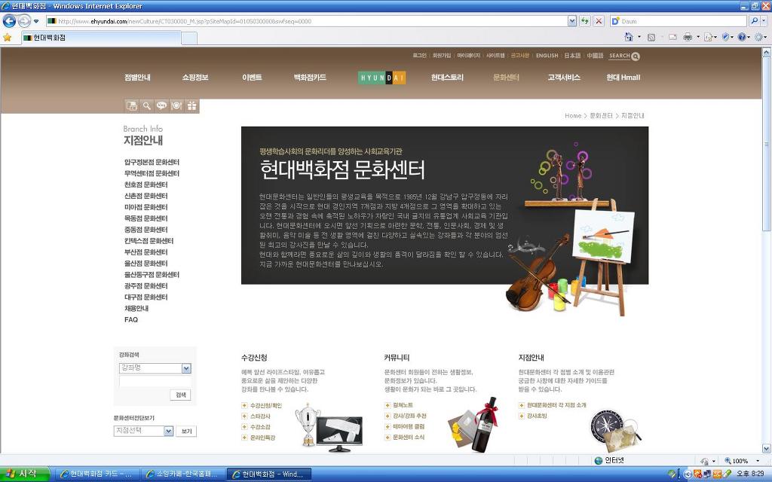This screenshot has width=772, height=482.
Task: Click the browser Forward arrow button
Action: 23,21
